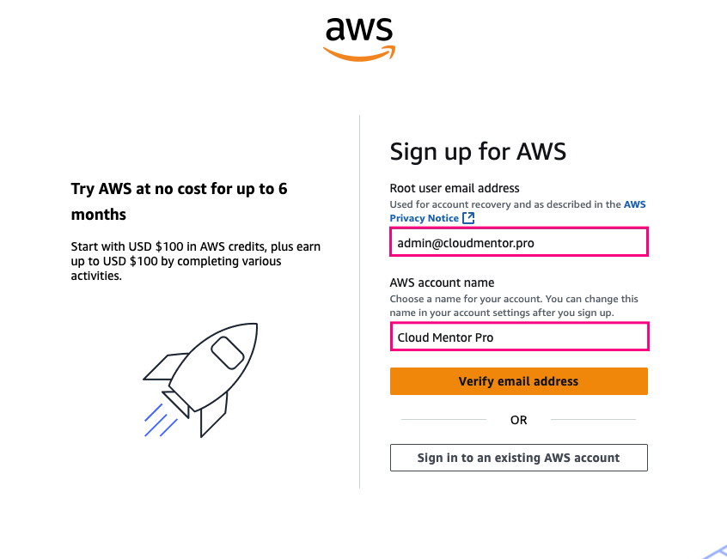This screenshot has height=559, width=727.
Task: Click the "Sign up for AWS" heading
Action: pyautogui.click(x=478, y=152)
